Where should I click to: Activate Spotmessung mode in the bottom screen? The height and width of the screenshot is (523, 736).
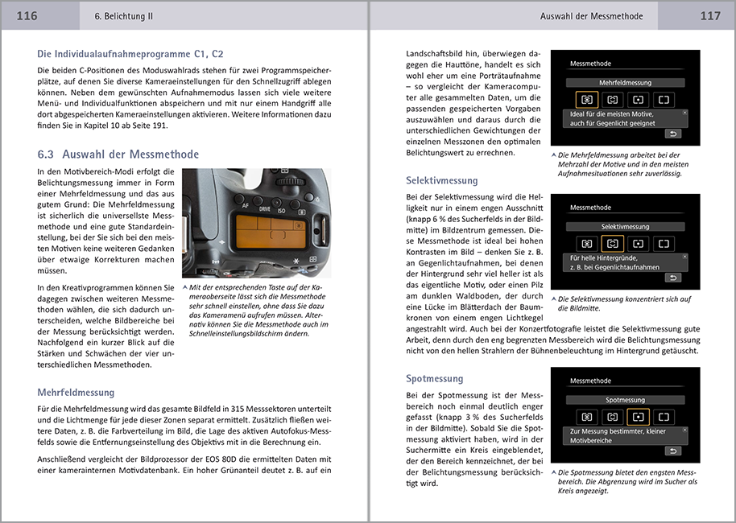(639, 416)
